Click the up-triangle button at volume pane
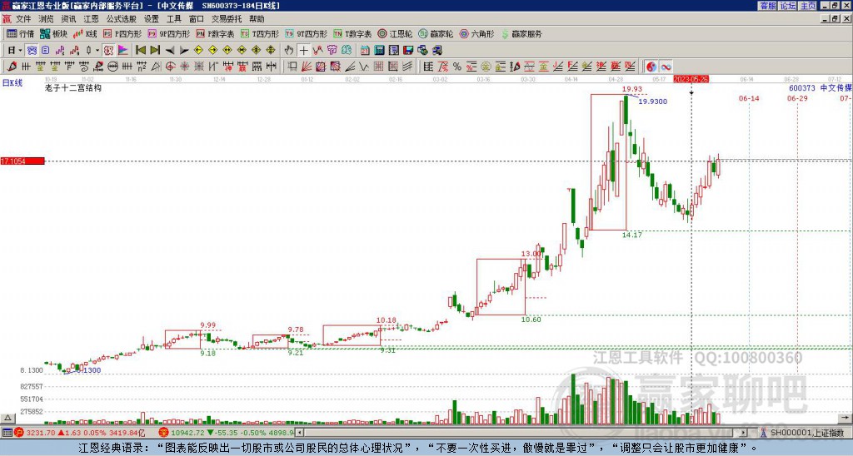The width and height of the screenshot is (853, 456). point(7,418)
